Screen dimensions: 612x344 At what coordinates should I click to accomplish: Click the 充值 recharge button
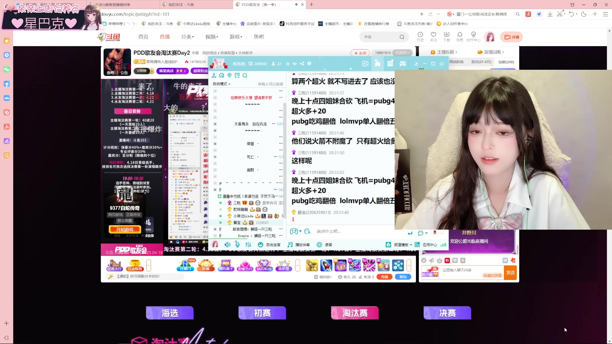pos(384,277)
